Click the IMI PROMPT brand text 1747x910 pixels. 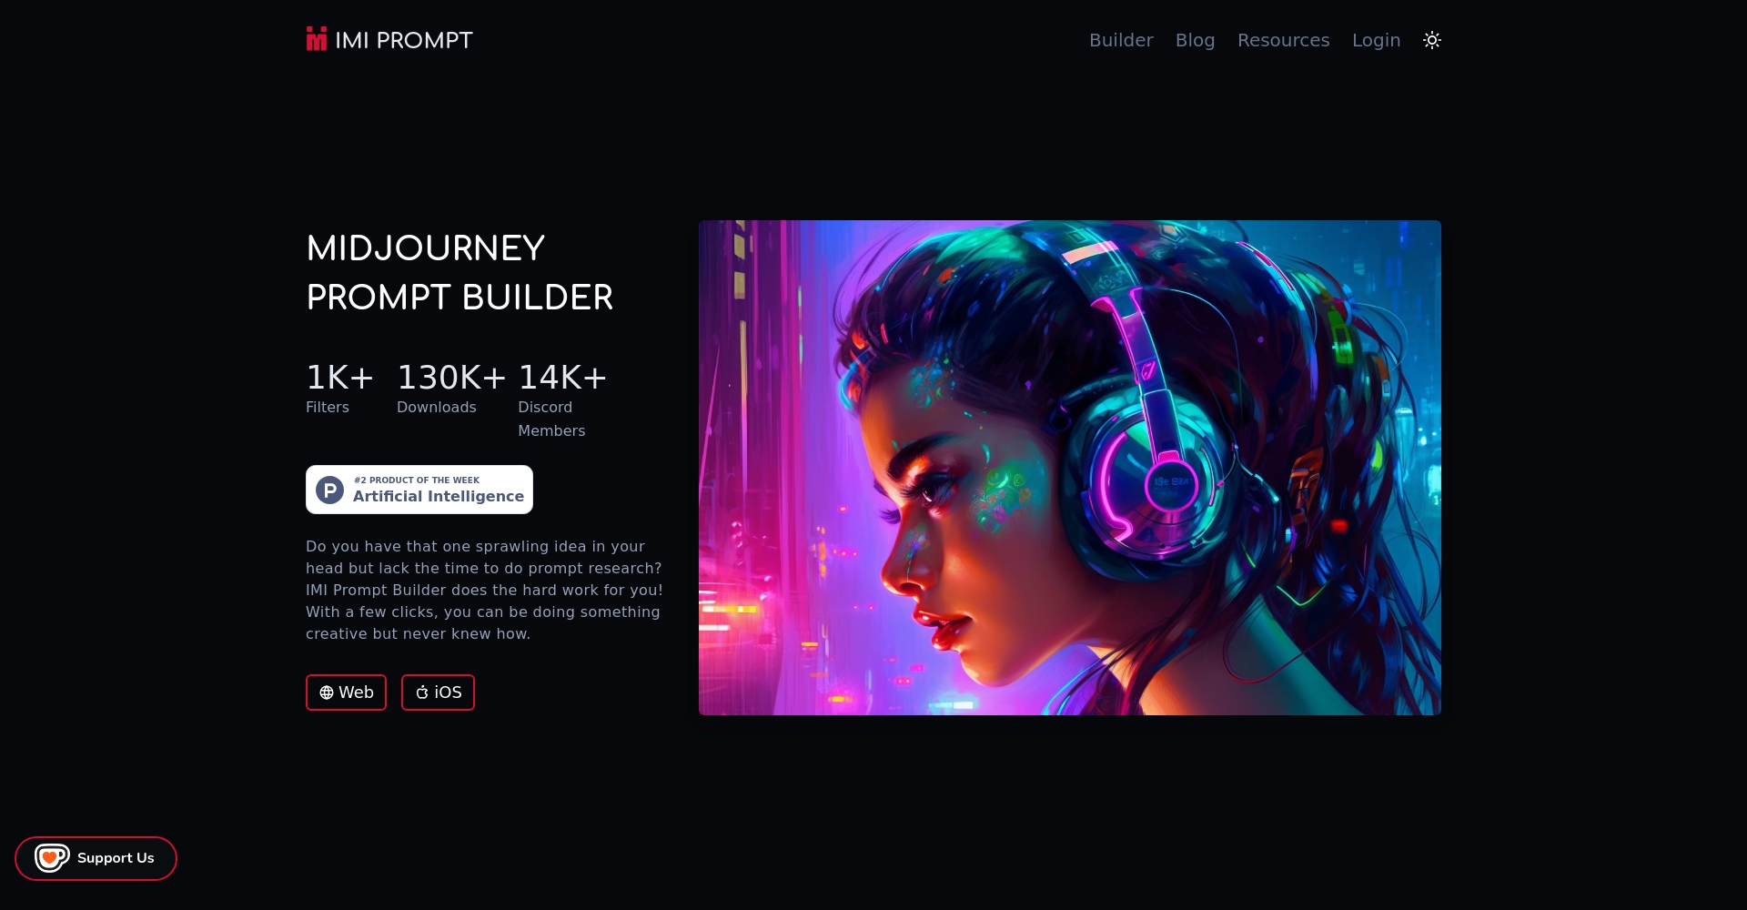coord(404,40)
